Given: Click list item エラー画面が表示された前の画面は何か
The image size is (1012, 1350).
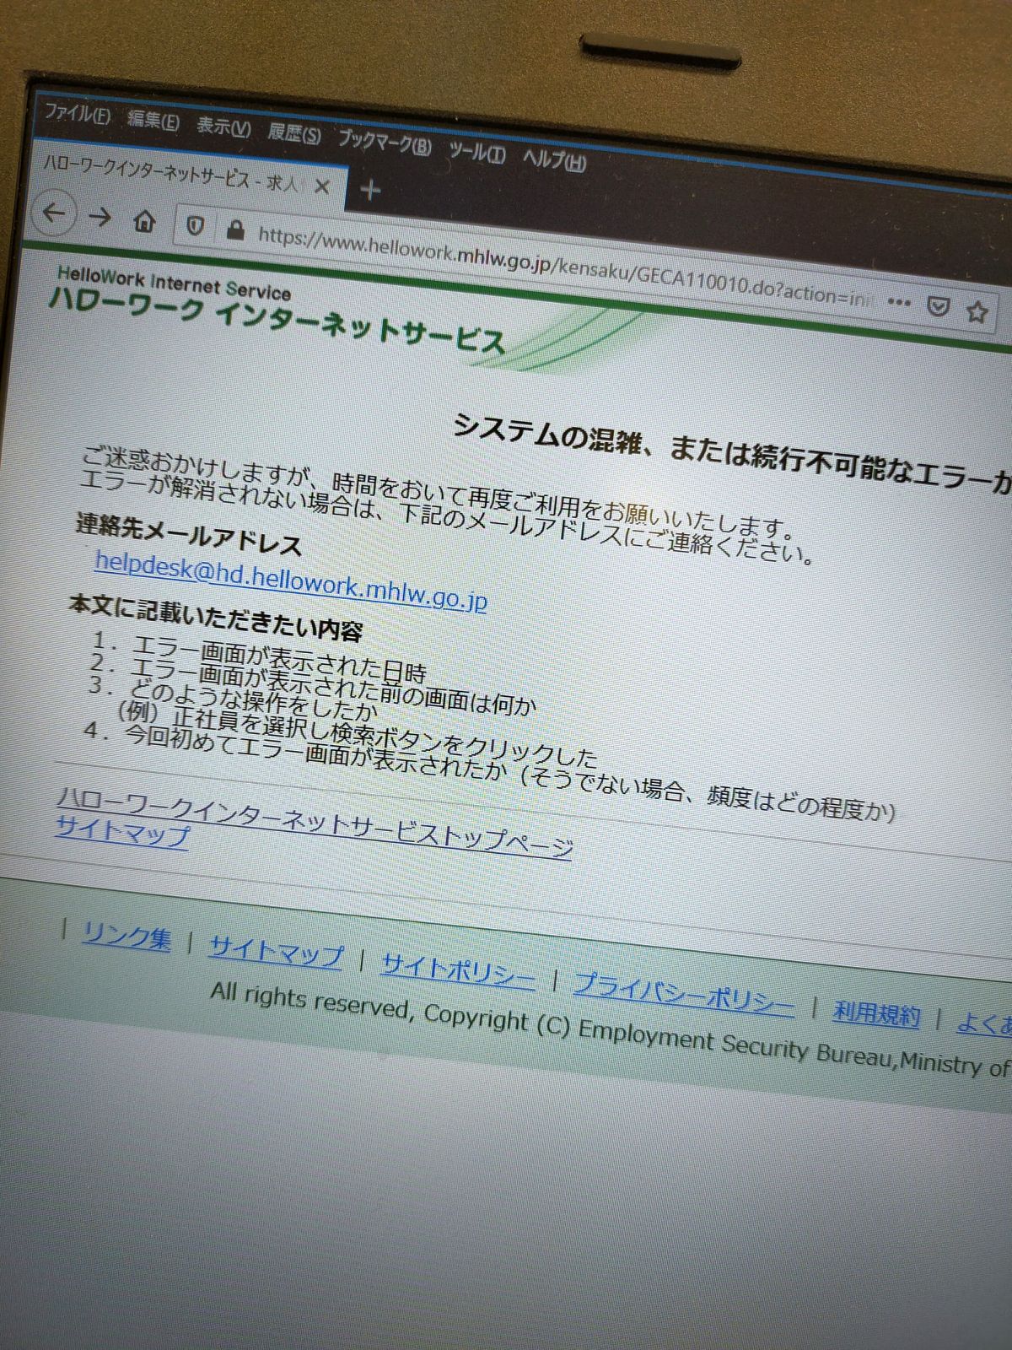Looking at the screenshot, I should click(x=334, y=685).
